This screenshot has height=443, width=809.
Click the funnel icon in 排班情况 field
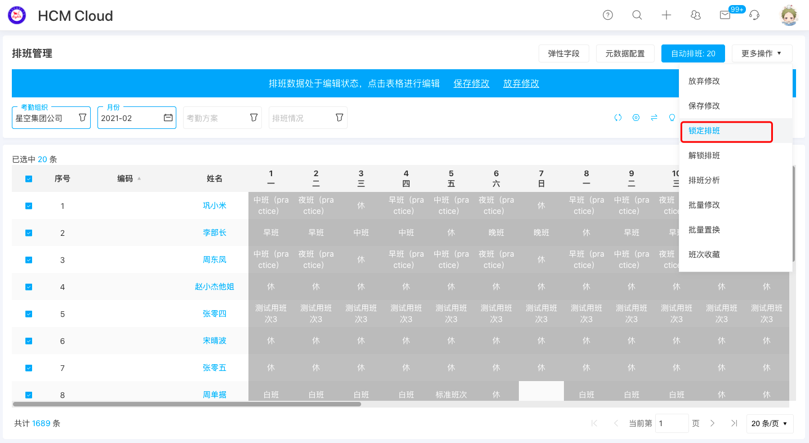coord(339,118)
